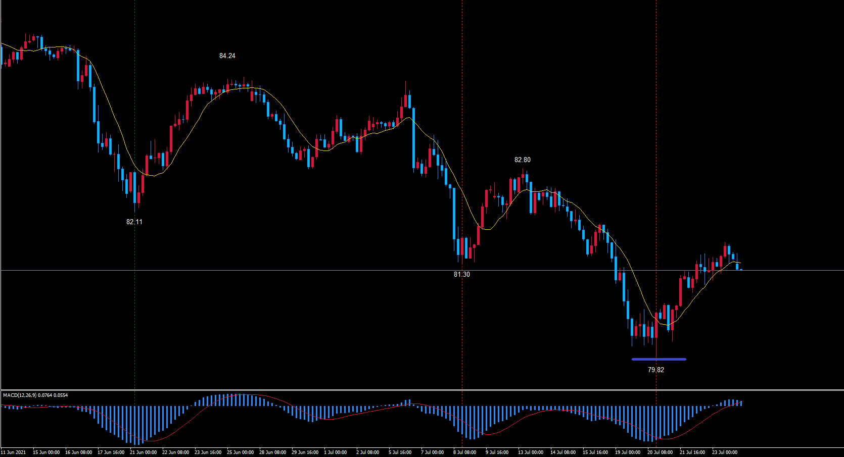
Task: Click the 20 Jul 08:00 time label
Action: pyautogui.click(x=660, y=452)
